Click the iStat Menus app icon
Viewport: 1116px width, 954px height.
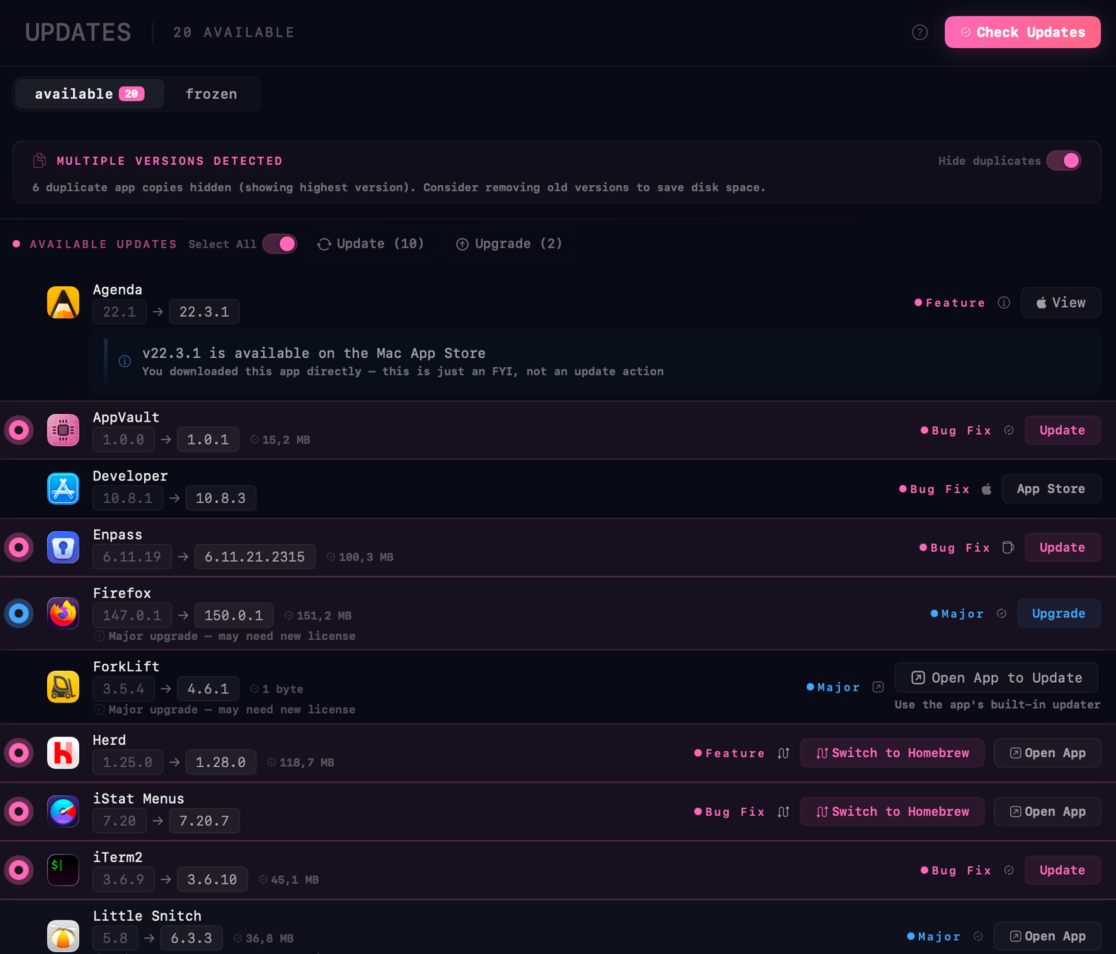click(x=63, y=811)
